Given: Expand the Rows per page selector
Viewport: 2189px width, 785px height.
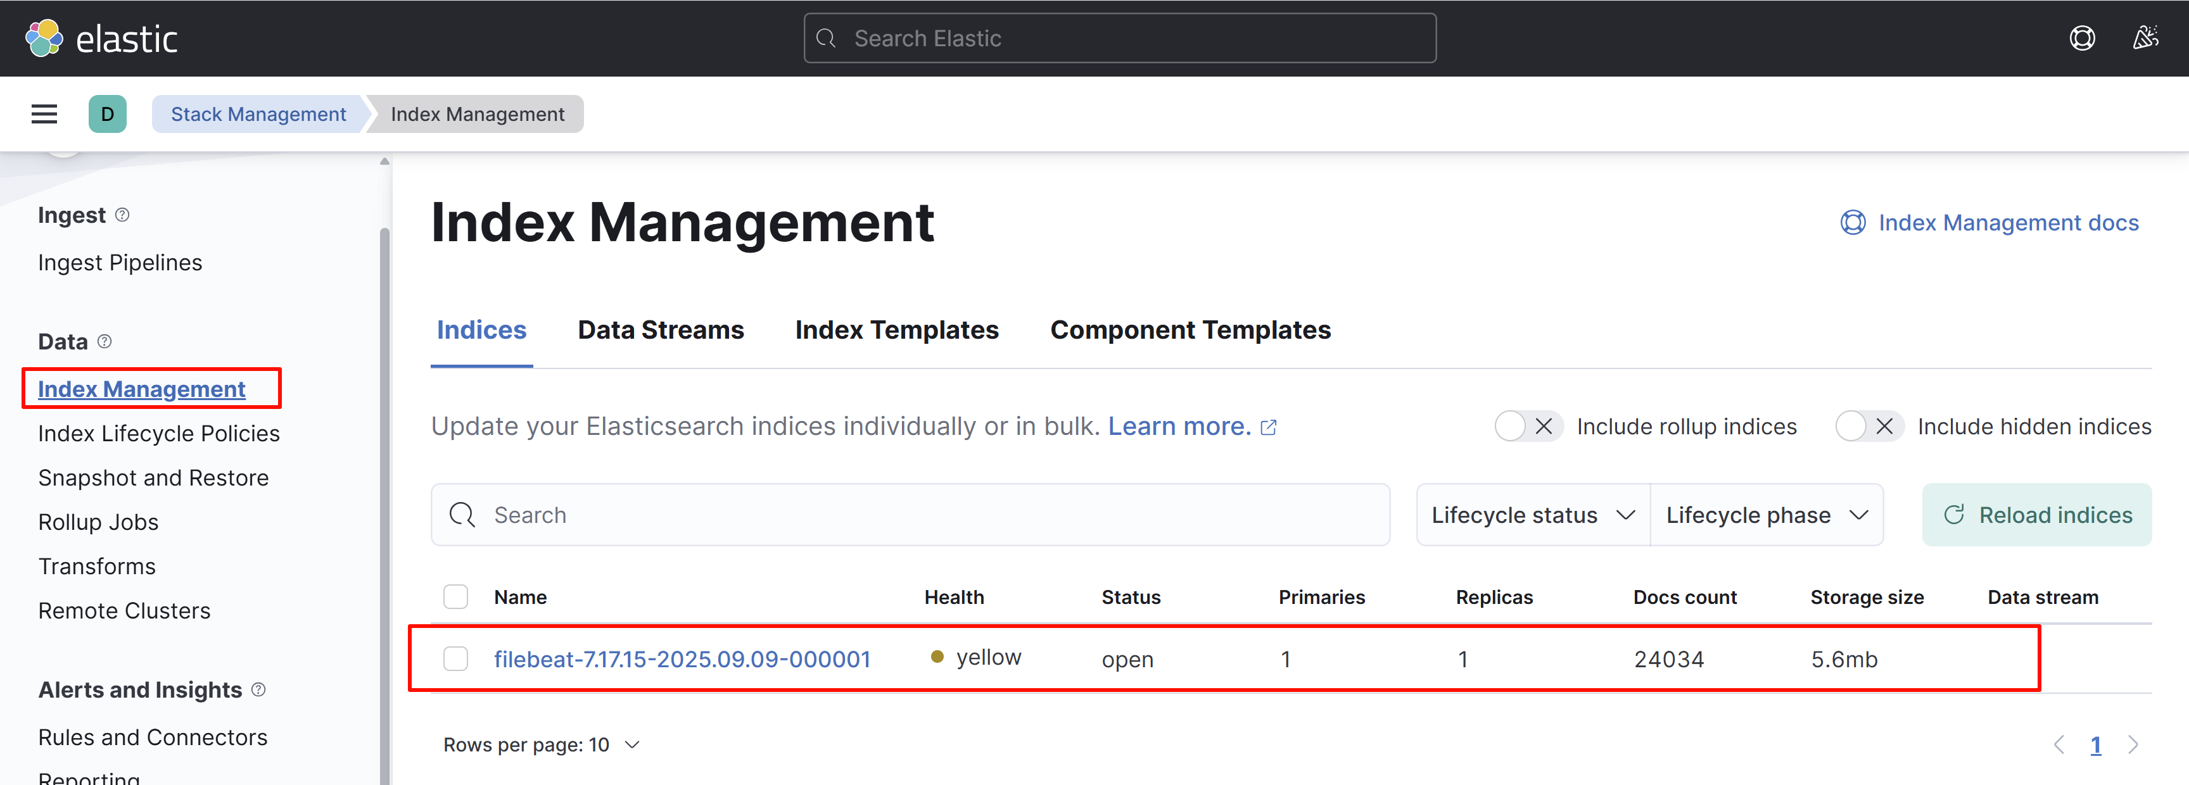Looking at the screenshot, I should (540, 745).
